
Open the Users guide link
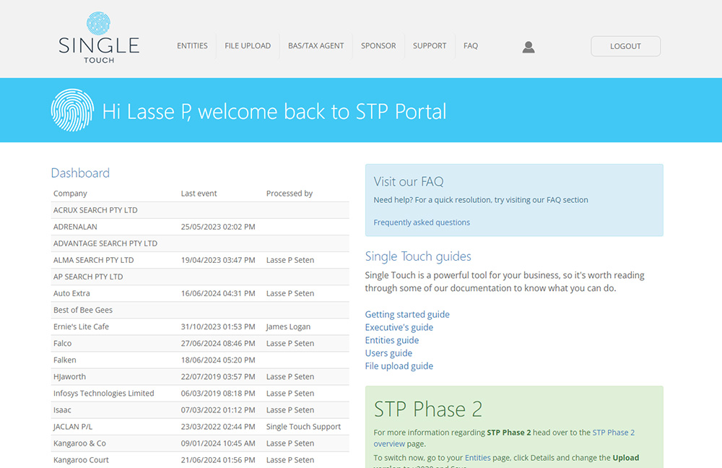[x=388, y=353]
